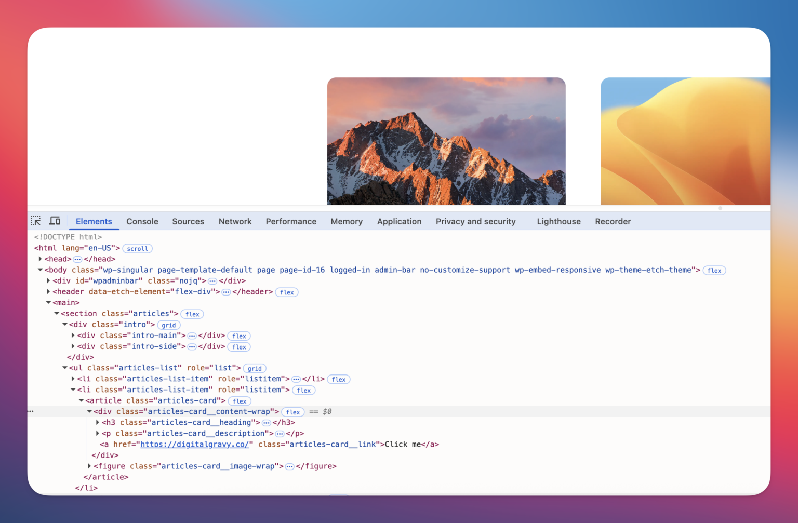Toggle flex badge on collapsed first list item
Screen dimensions: 798x523
tap(339, 380)
